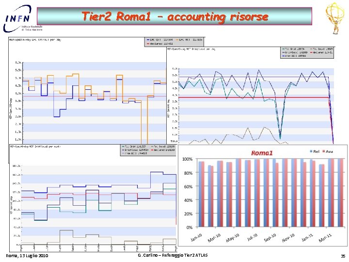Viewport: 349px width, 262px height.
Task: Click the "Mar-11" axis label
Action: pyautogui.click(x=325, y=238)
